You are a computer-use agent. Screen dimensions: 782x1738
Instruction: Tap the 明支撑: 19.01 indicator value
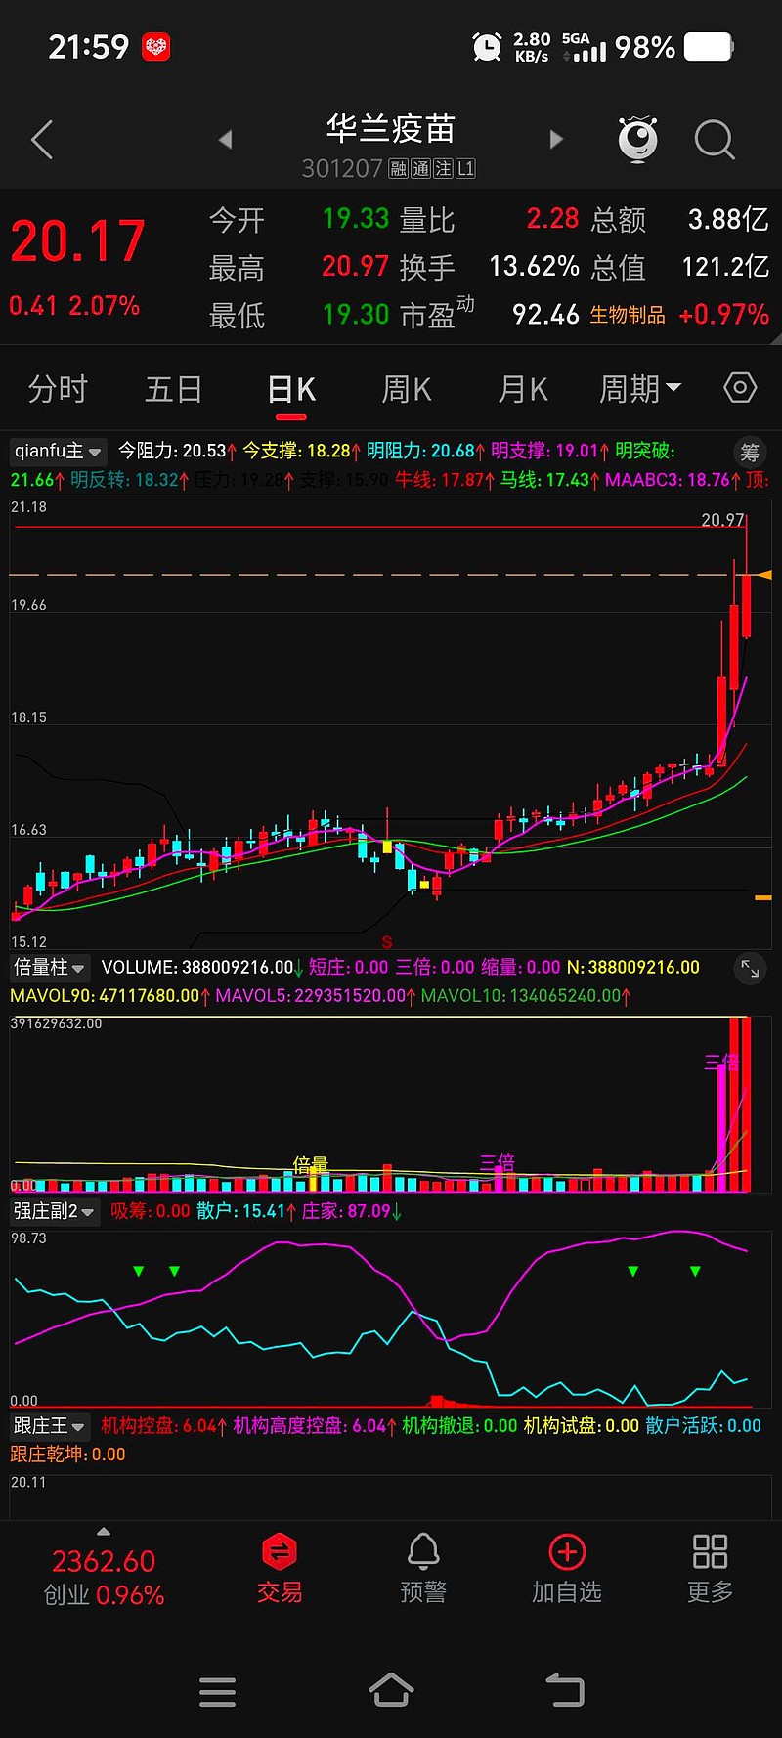tap(550, 451)
